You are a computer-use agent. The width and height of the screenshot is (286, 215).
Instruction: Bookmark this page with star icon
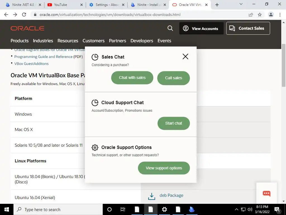[x=260, y=15]
